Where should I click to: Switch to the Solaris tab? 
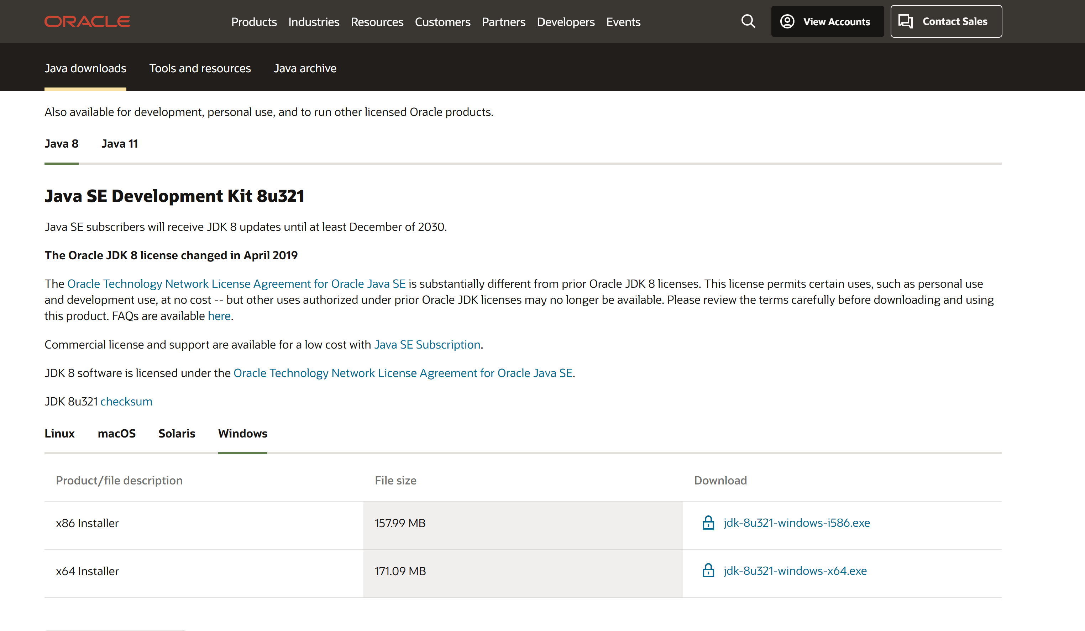177,433
